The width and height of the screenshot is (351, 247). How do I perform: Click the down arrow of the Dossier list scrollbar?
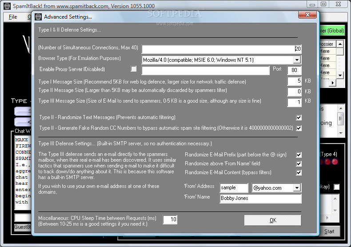pos(340,76)
